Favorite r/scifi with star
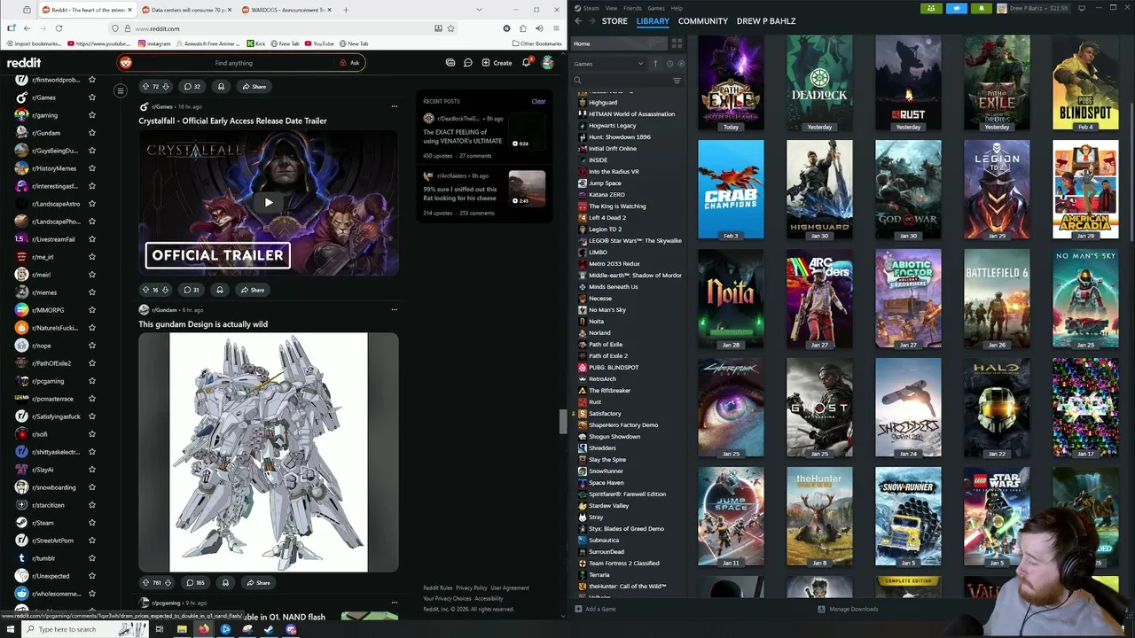Screen dimensions: 1135x638 (91, 434)
